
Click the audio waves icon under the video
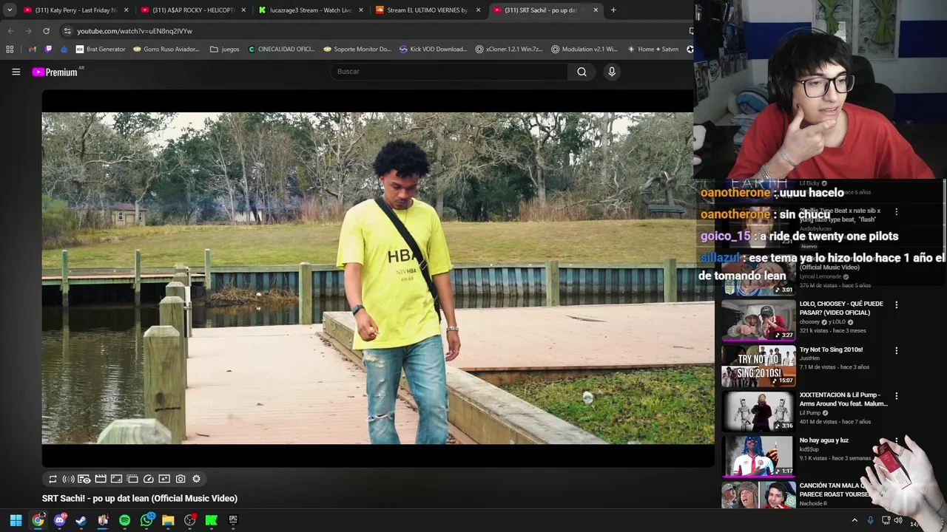click(x=68, y=479)
